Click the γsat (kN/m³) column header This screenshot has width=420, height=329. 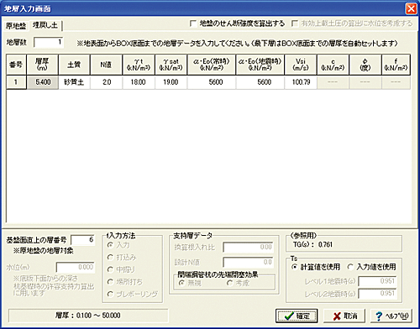point(171,65)
